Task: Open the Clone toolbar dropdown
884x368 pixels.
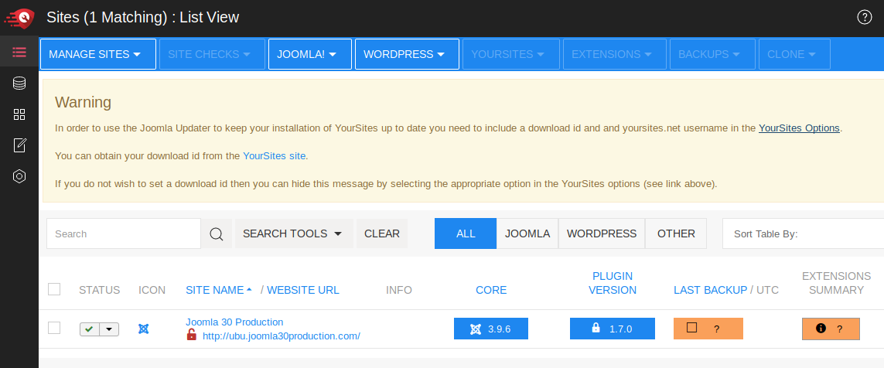Action: [x=794, y=54]
